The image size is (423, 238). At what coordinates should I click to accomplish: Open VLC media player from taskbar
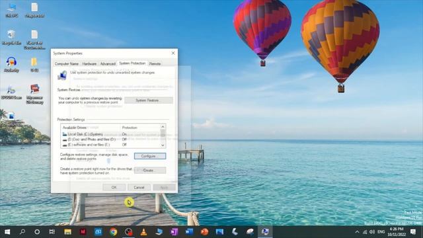(x=144, y=231)
